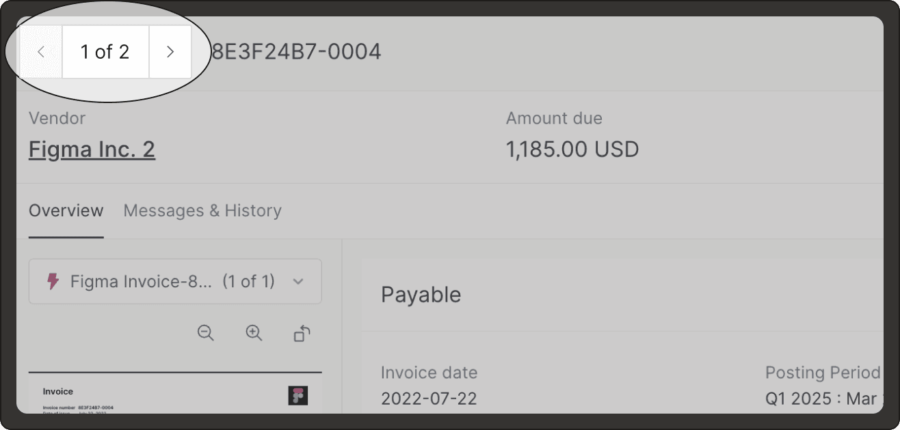Screen dimensions: 900x430
Task: Click the Payable section heading
Action: click(421, 295)
